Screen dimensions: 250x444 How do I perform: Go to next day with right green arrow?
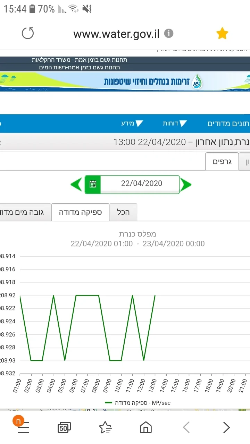coord(186,184)
